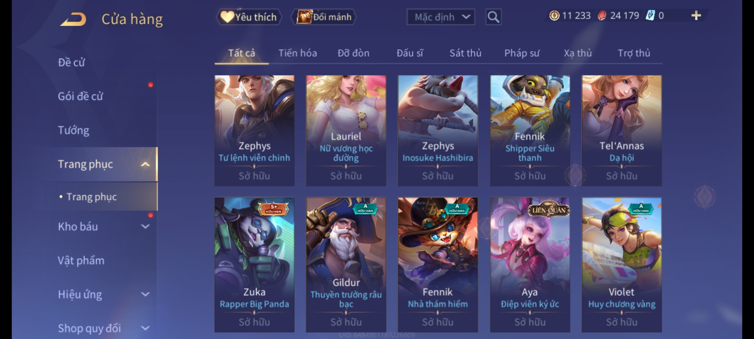The image size is (754, 339).
Task: Open Đổi mảnh fragment exchange
Action: tap(324, 17)
